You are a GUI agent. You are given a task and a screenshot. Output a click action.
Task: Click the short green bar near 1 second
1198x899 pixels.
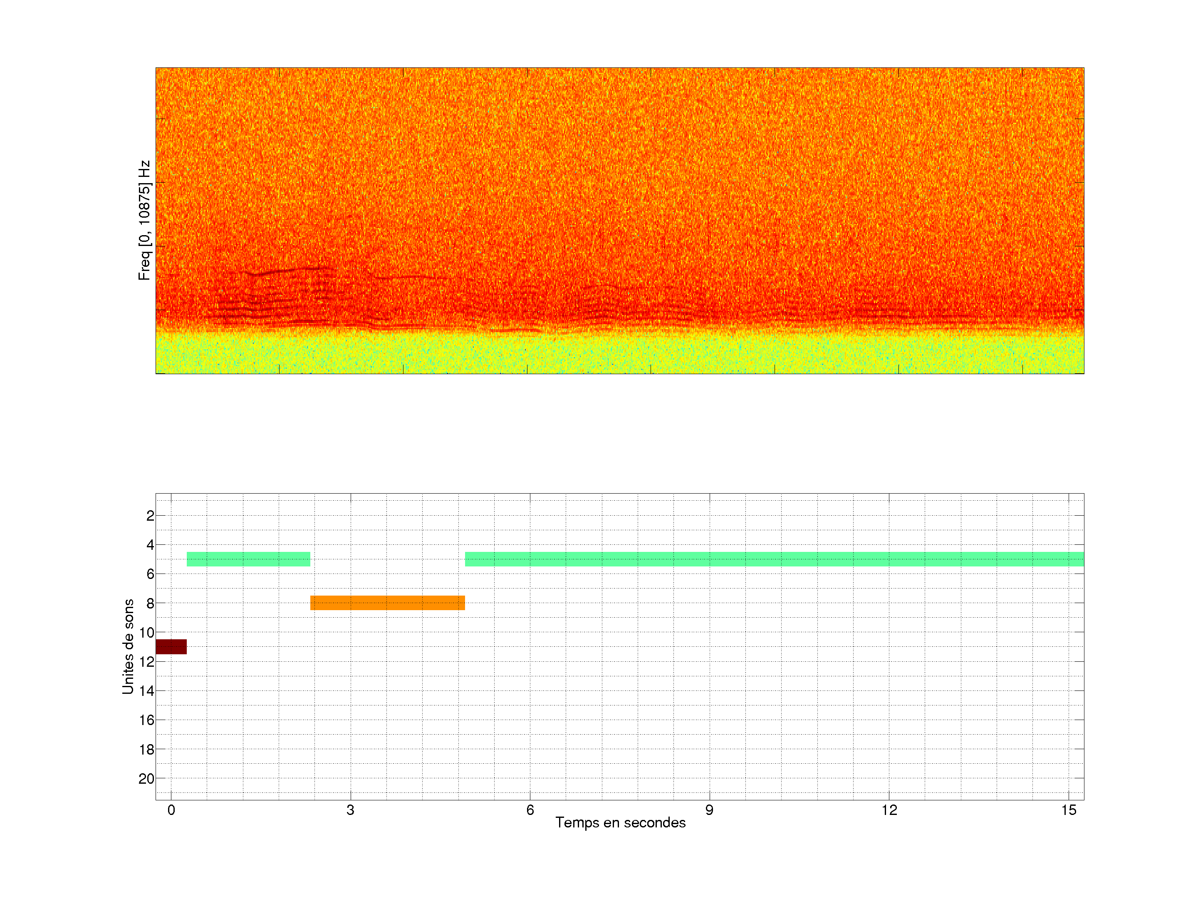248,559
